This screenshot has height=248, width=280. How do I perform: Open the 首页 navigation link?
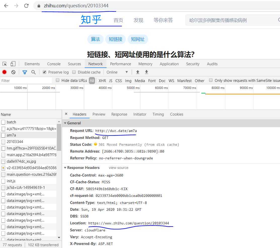coord(118,20)
